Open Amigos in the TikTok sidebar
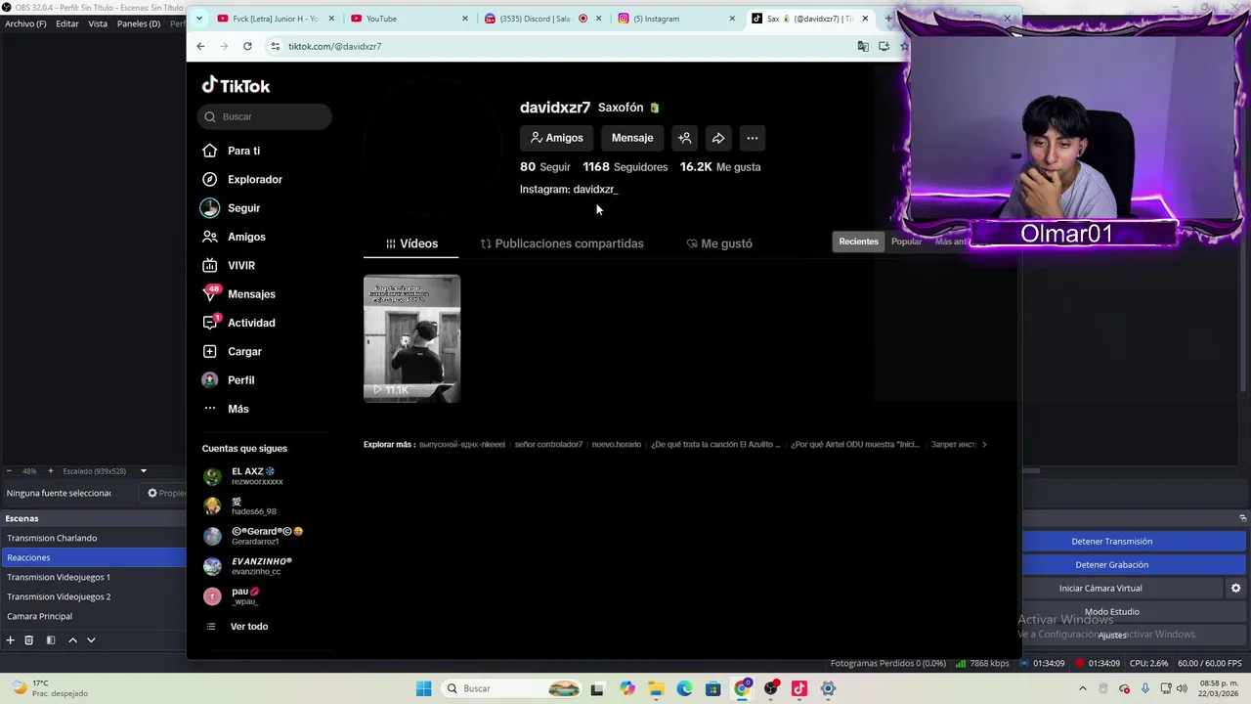1251x704 pixels. click(x=246, y=237)
